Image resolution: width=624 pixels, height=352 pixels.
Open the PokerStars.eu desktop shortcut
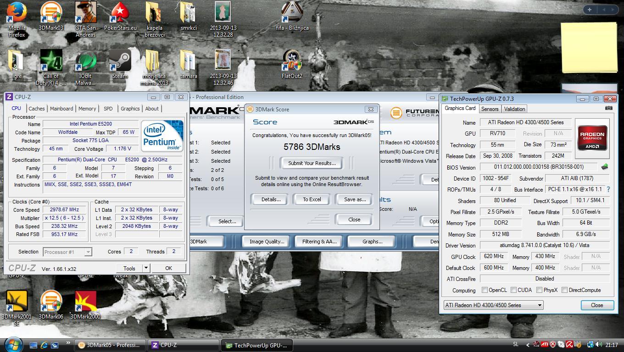(x=120, y=16)
